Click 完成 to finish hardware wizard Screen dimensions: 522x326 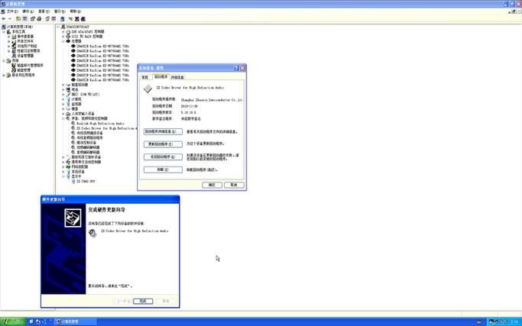[x=142, y=301]
